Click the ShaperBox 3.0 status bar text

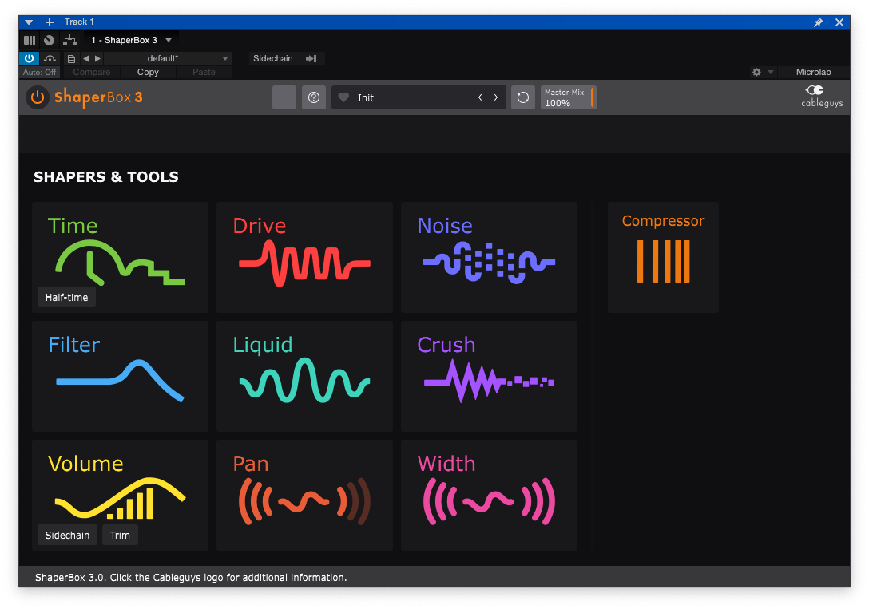point(191,577)
